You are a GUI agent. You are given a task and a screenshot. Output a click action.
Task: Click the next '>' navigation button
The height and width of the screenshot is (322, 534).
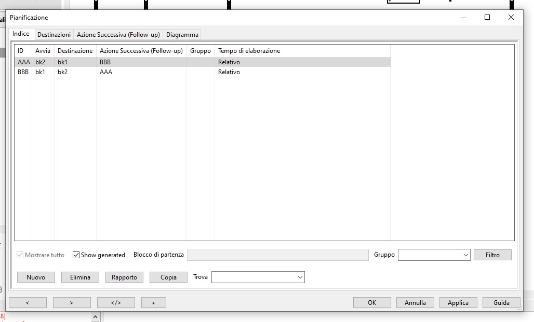tap(72, 303)
